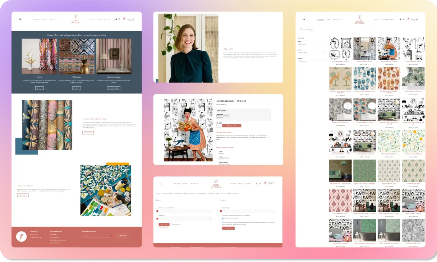
Task: Click the search icon on the homepage header
Action: click(x=20, y=19)
